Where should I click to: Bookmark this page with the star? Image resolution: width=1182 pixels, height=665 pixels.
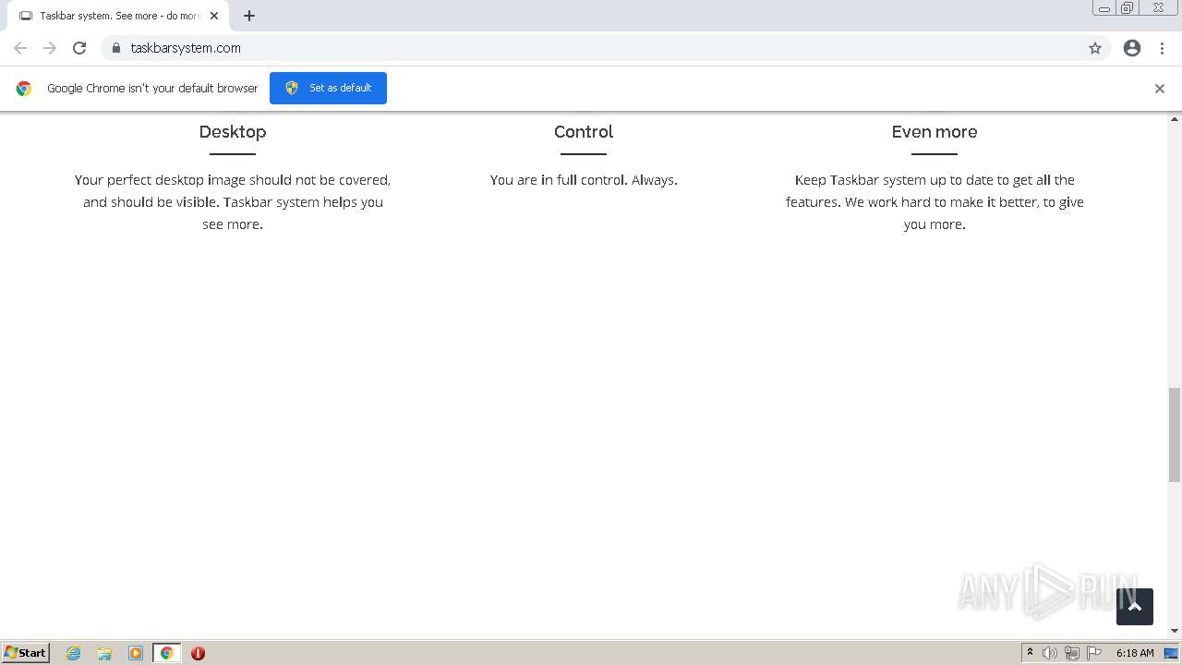[x=1095, y=48]
